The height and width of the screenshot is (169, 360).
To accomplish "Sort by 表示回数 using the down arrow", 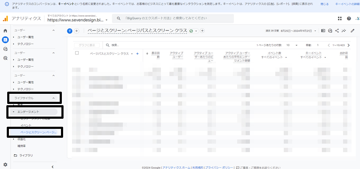I will [x=147, y=53].
